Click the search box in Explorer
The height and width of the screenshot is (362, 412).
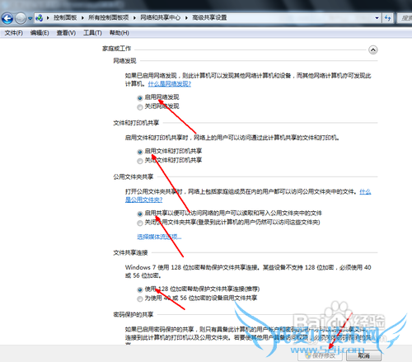click(405, 18)
